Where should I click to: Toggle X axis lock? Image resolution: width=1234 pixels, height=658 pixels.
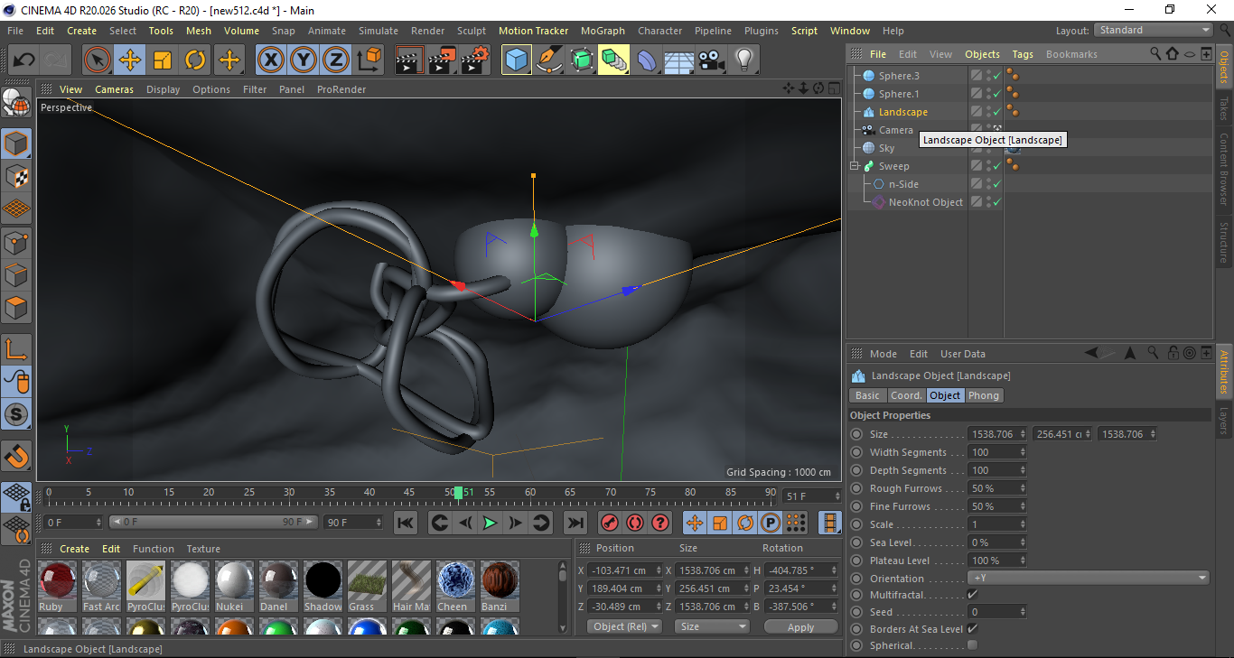pyautogui.click(x=270, y=60)
